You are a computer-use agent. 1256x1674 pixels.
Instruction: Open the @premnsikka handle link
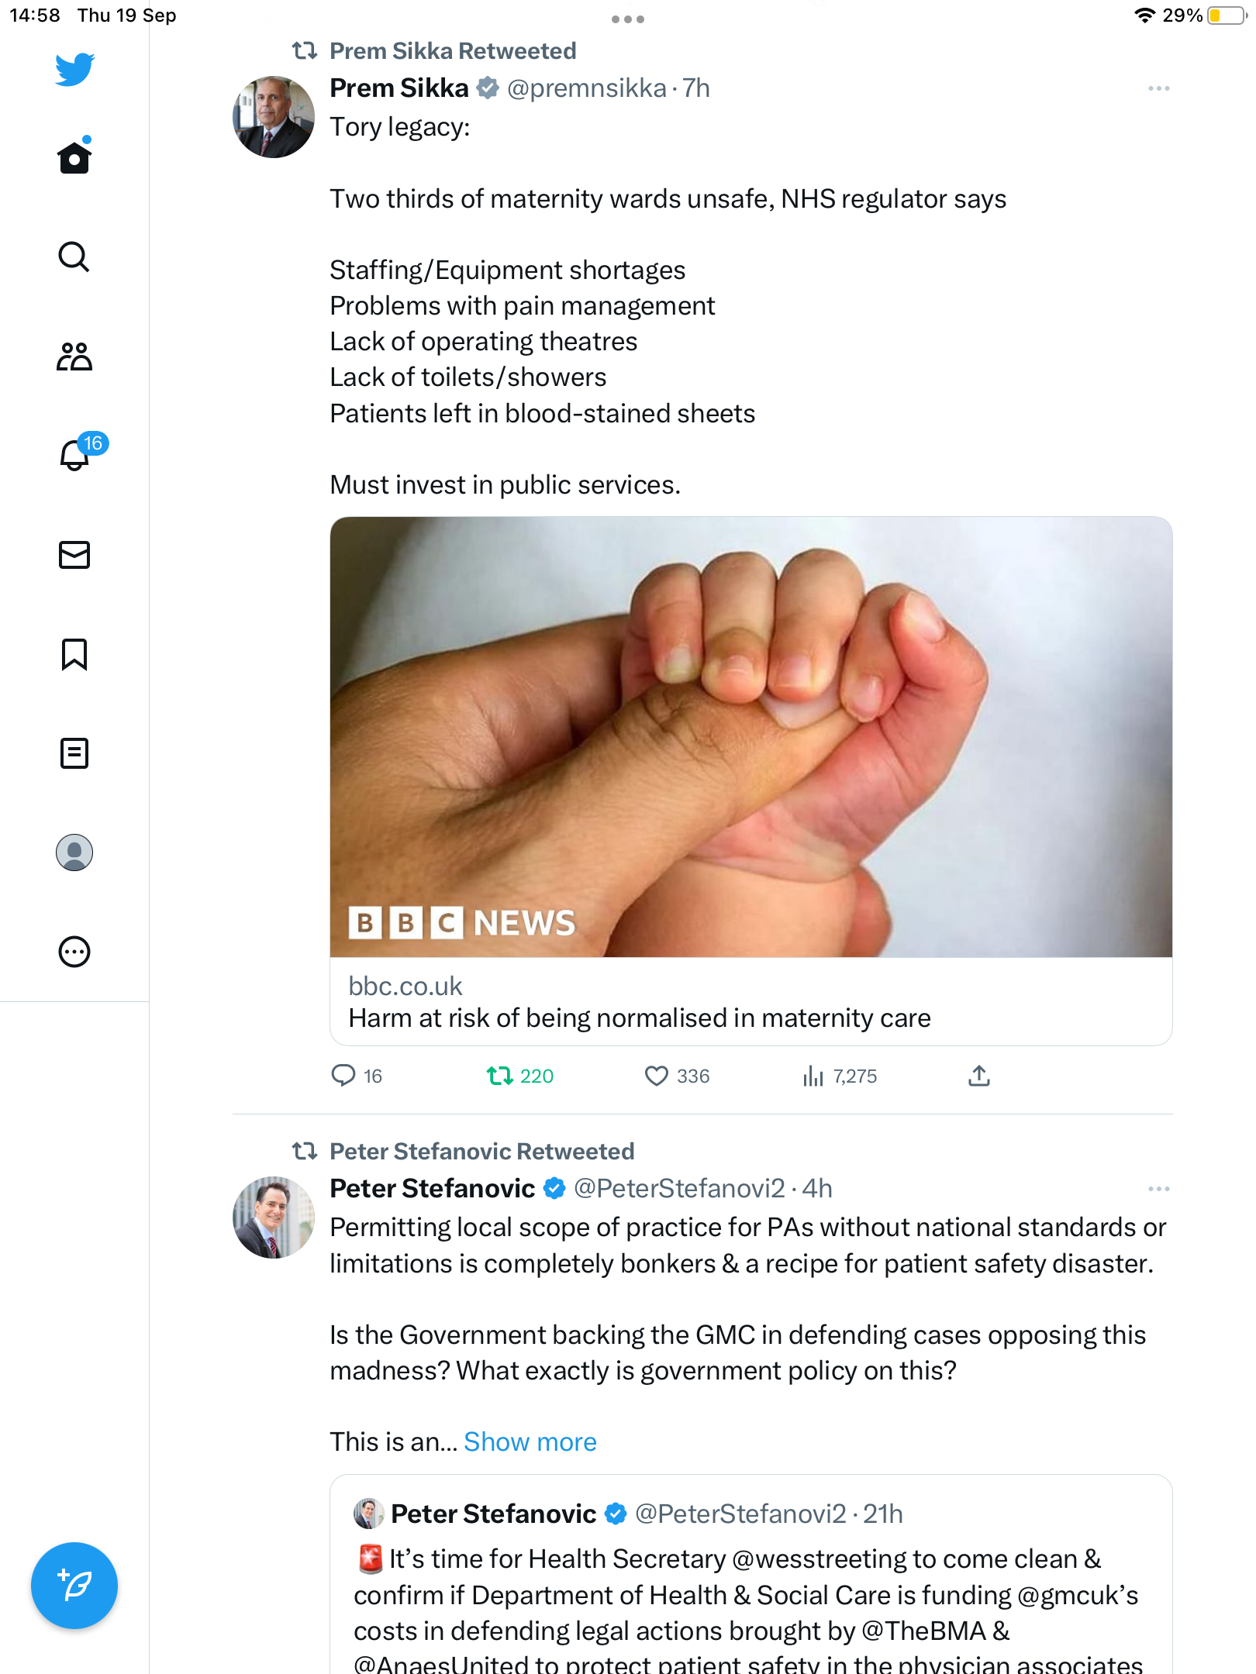point(586,88)
